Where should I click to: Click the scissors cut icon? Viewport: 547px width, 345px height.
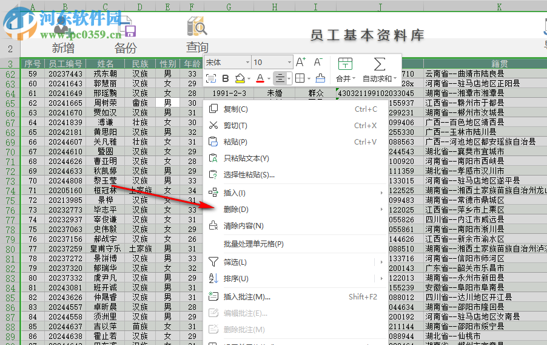[213, 126]
